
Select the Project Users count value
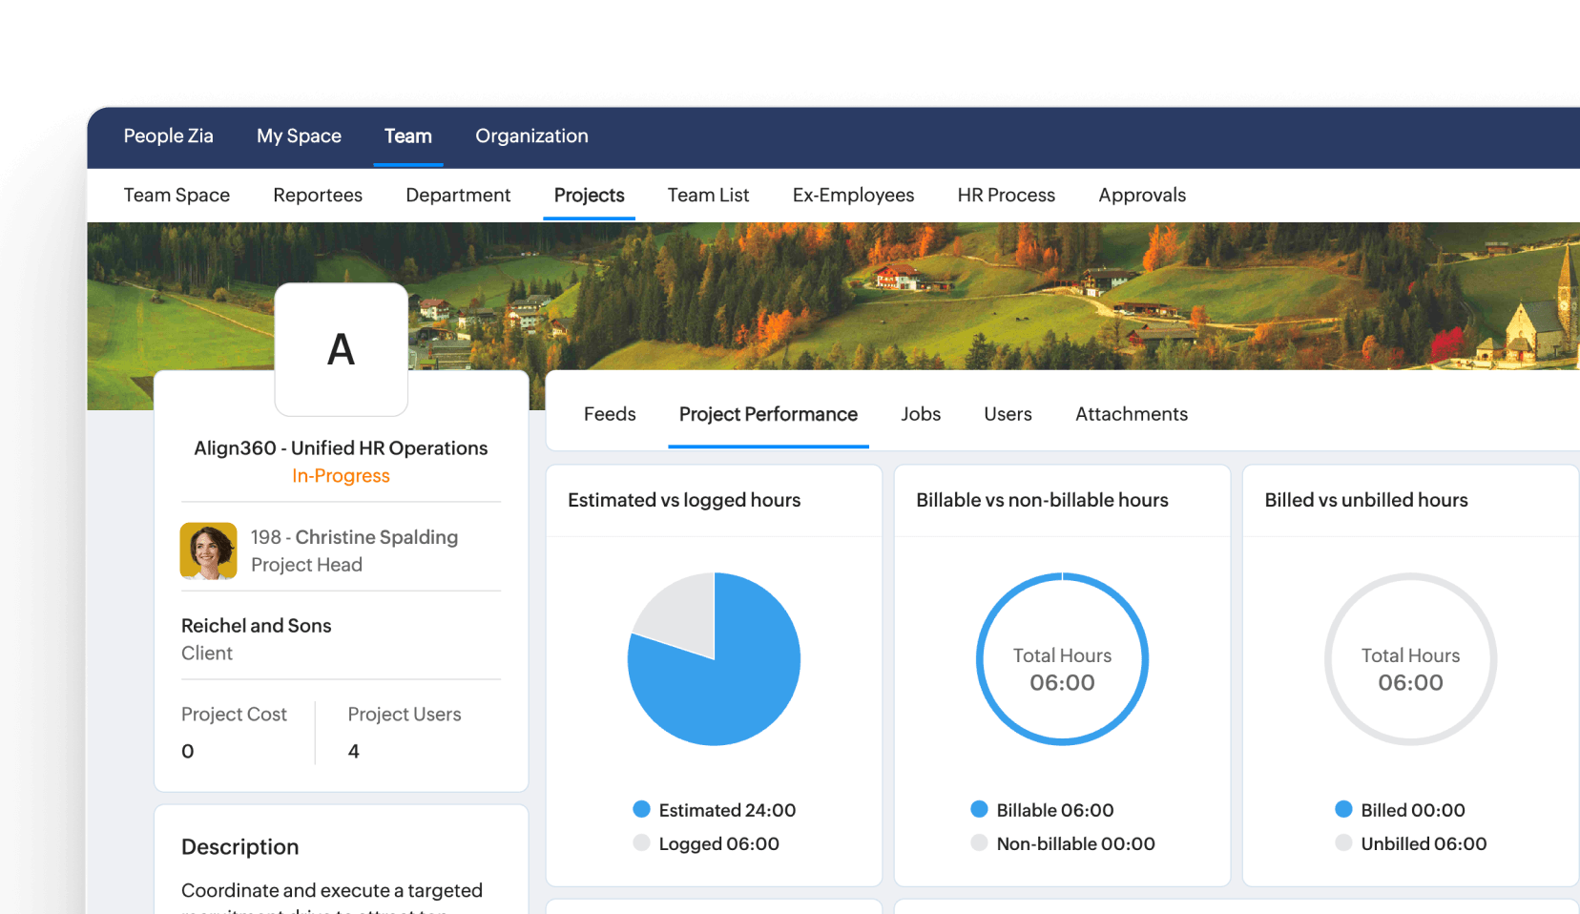(353, 751)
